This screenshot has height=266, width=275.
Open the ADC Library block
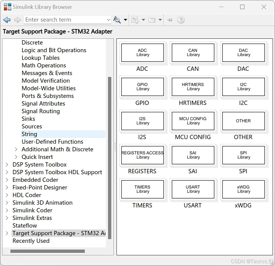point(142,52)
